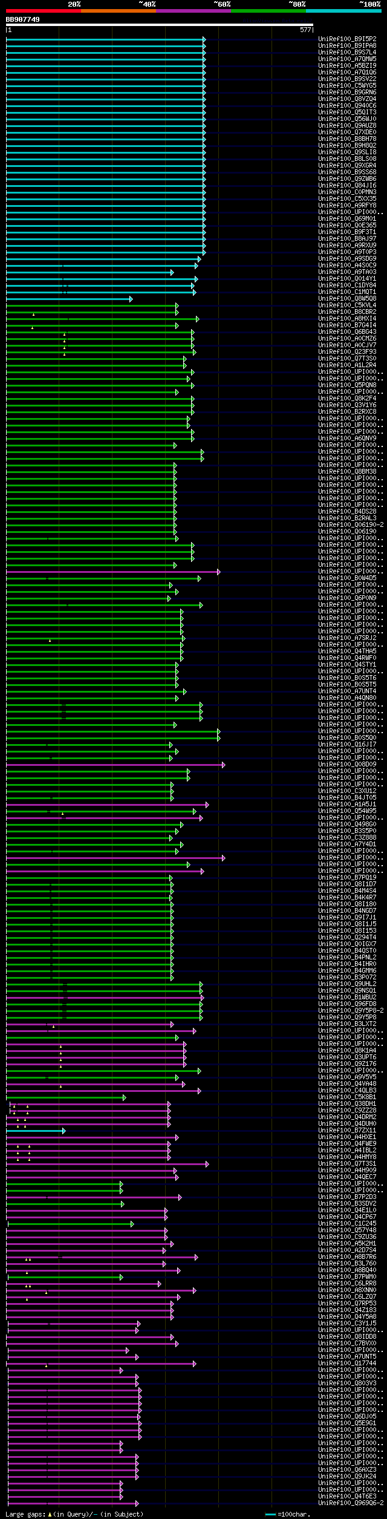This screenshot has height=1519, width=387.
Task: Open hit UniRef100_B9IPA8
Action: (x=347, y=45)
